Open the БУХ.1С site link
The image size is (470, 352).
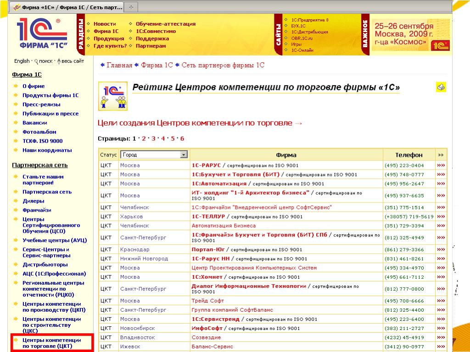pyautogui.click(x=298, y=26)
